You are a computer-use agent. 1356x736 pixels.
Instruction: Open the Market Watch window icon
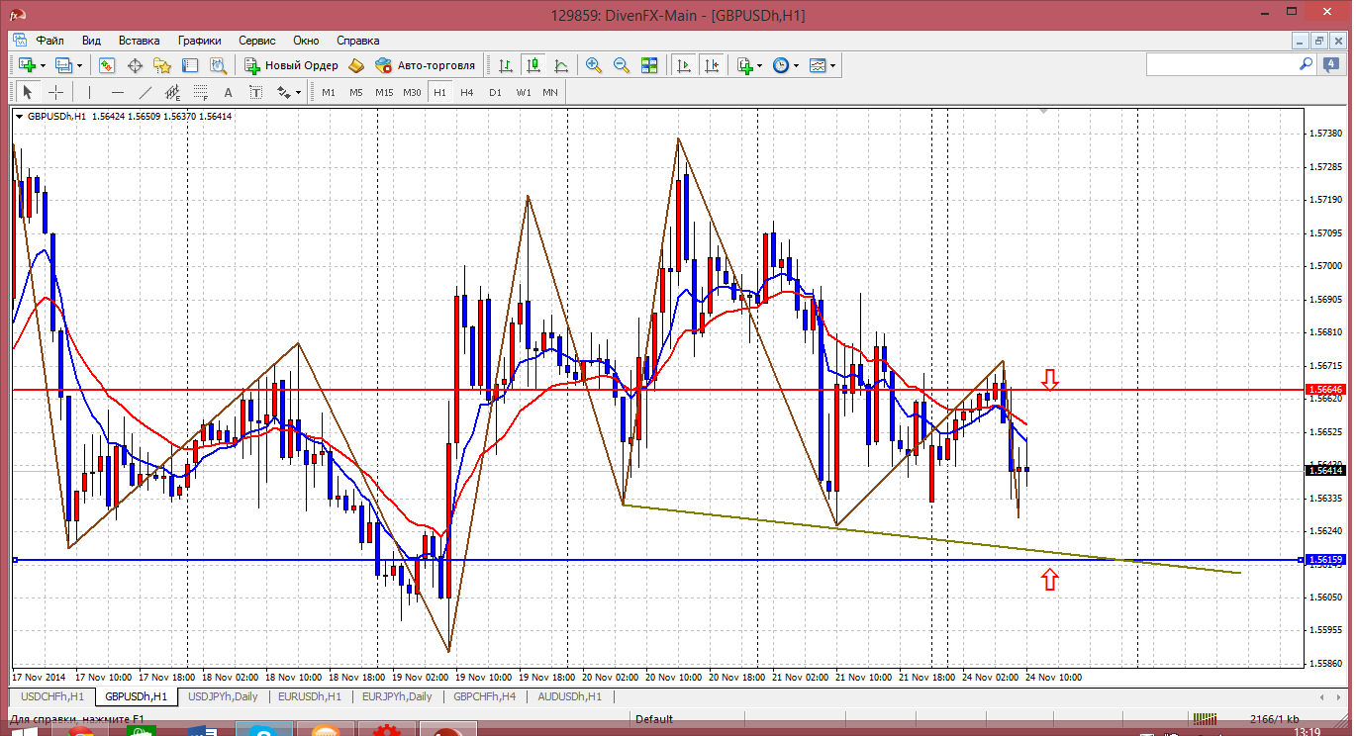tap(107, 65)
